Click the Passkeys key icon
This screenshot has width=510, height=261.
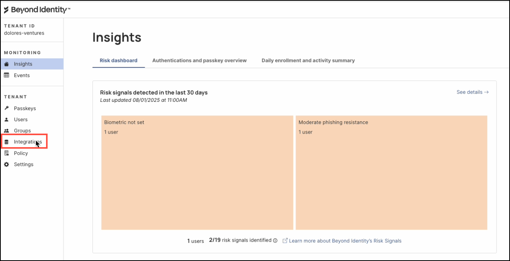pyautogui.click(x=6, y=108)
